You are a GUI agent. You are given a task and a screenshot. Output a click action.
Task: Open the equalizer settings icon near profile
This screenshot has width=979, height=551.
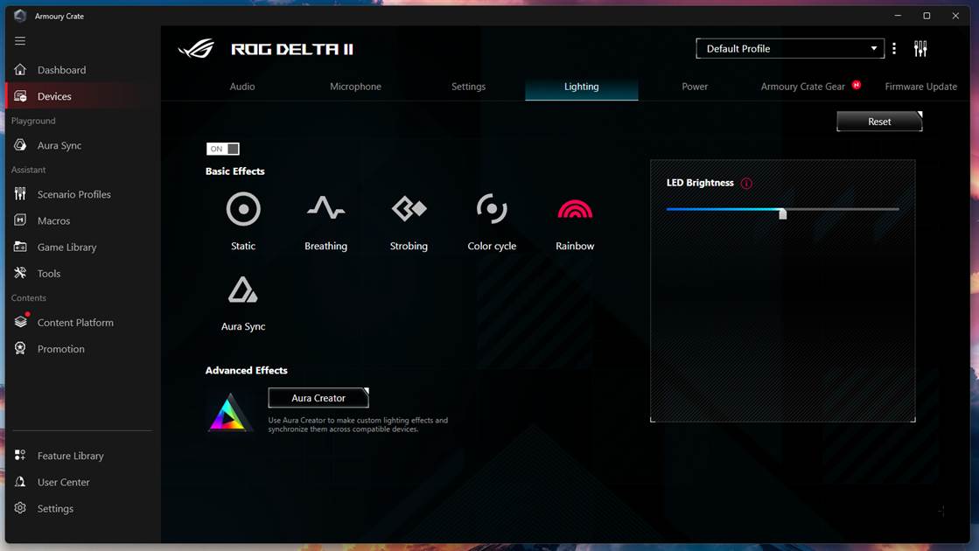click(x=920, y=49)
